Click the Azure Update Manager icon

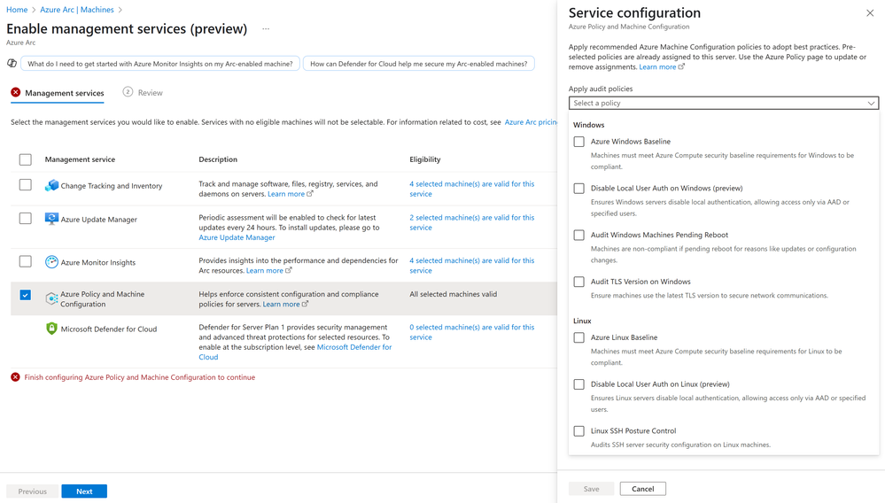pos(51,219)
